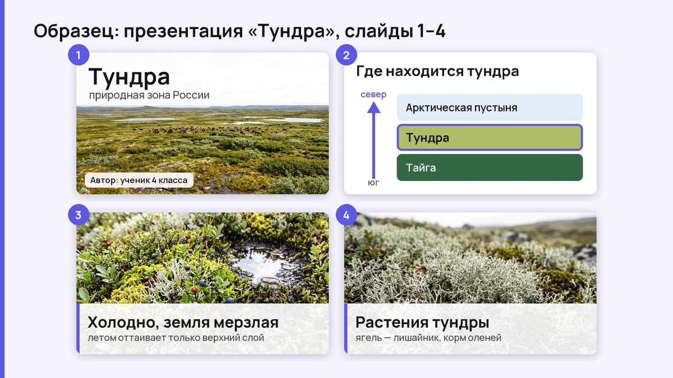Open the close-up photo of white reindeer lichen
Viewport: 673px width, 378px height.
(471, 259)
